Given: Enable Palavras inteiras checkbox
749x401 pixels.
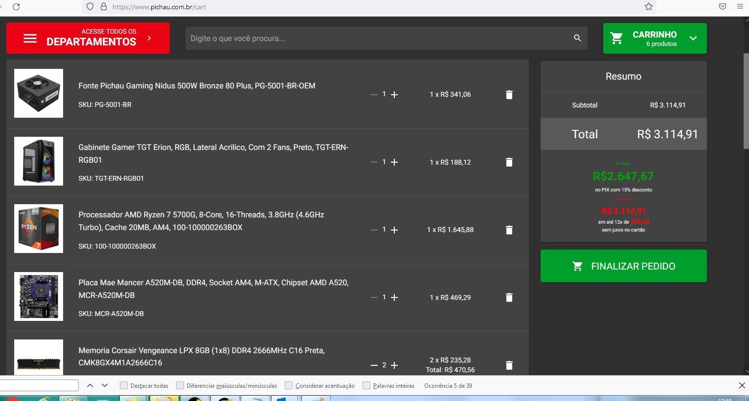Looking at the screenshot, I should click(366, 385).
